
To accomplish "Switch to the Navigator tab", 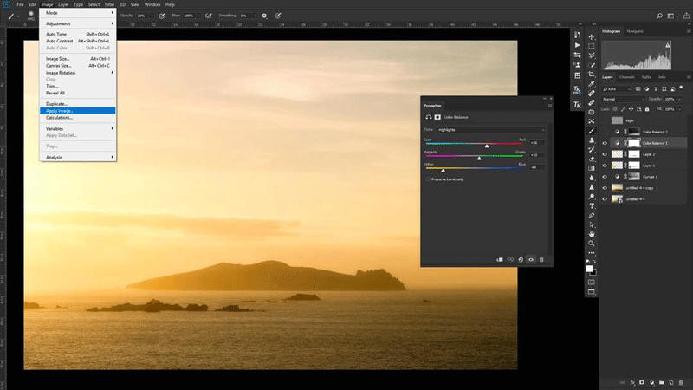I will click(635, 31).
